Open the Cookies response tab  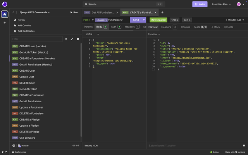[x=186, y=27]
